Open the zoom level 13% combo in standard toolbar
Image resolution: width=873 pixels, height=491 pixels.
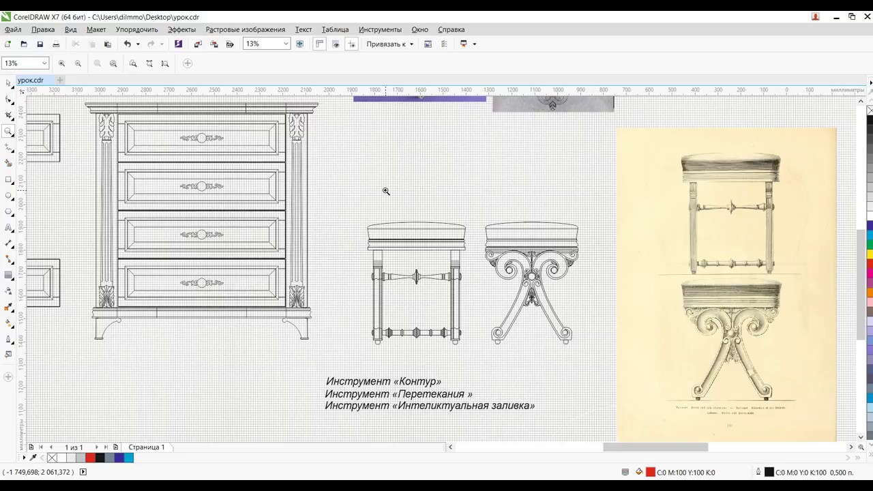(x=267, y=44)
